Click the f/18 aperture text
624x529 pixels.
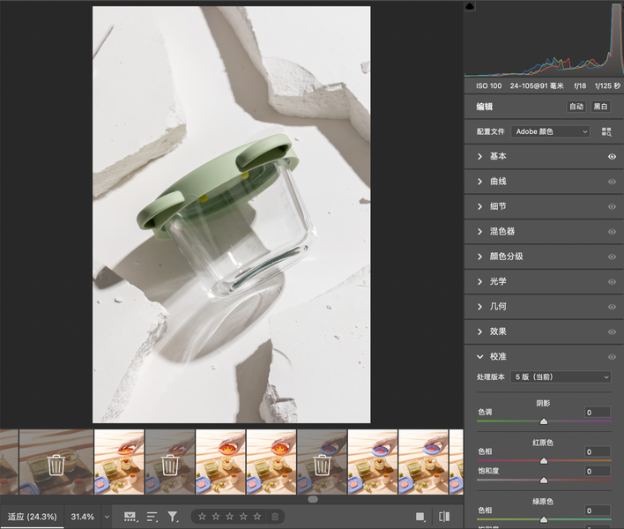click(580, 86)
